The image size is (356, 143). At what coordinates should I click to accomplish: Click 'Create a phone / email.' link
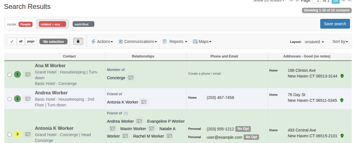click(205, 74)
